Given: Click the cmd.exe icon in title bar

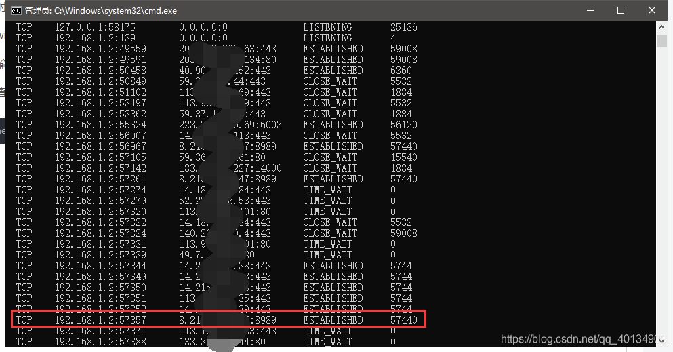Looking at the screenshot, I should pyautogui.click(x=16, y=10).
